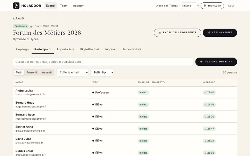250x156 pixels.
Task: Show only Assenti attendees
Action: click(47, 72)
